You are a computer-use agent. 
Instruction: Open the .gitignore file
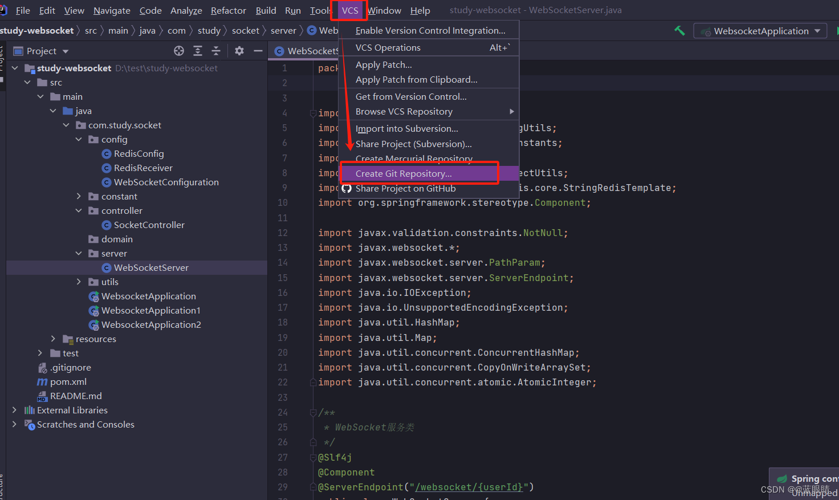70,367
